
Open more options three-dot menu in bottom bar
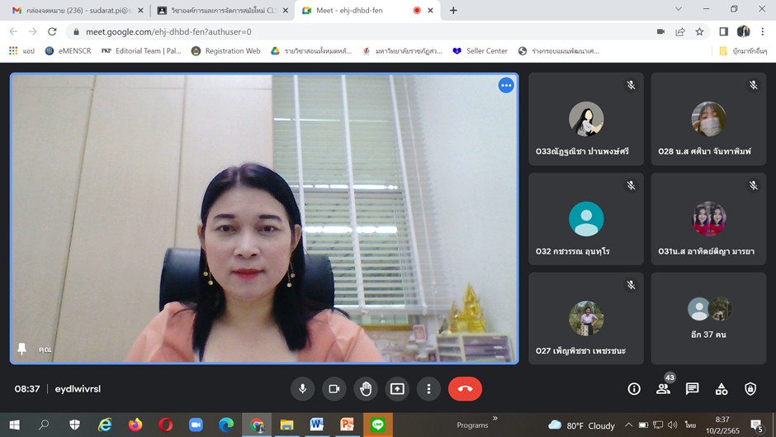428,389
